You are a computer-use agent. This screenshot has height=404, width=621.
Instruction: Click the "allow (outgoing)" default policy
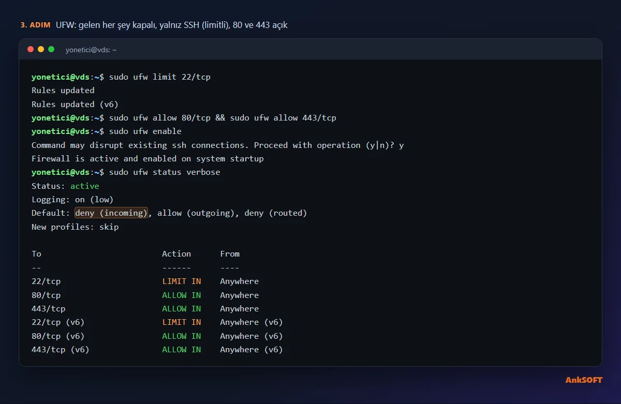196,213
